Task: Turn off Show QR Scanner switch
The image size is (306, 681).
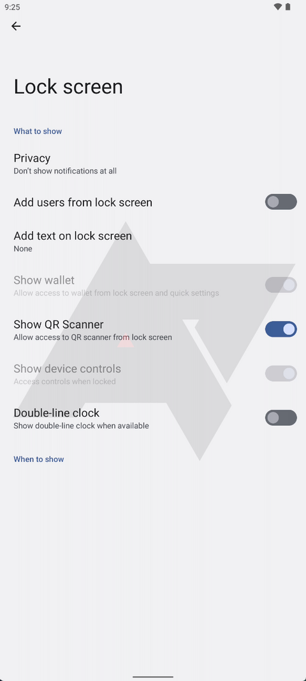Action: point(281,329)
